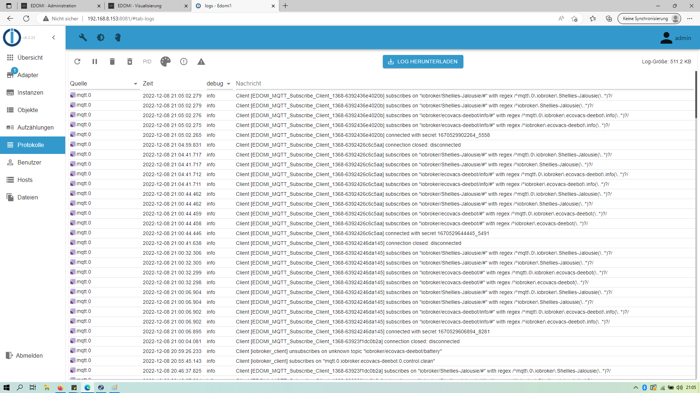Open the wrench system settings icon

click(x=83, y=37)
